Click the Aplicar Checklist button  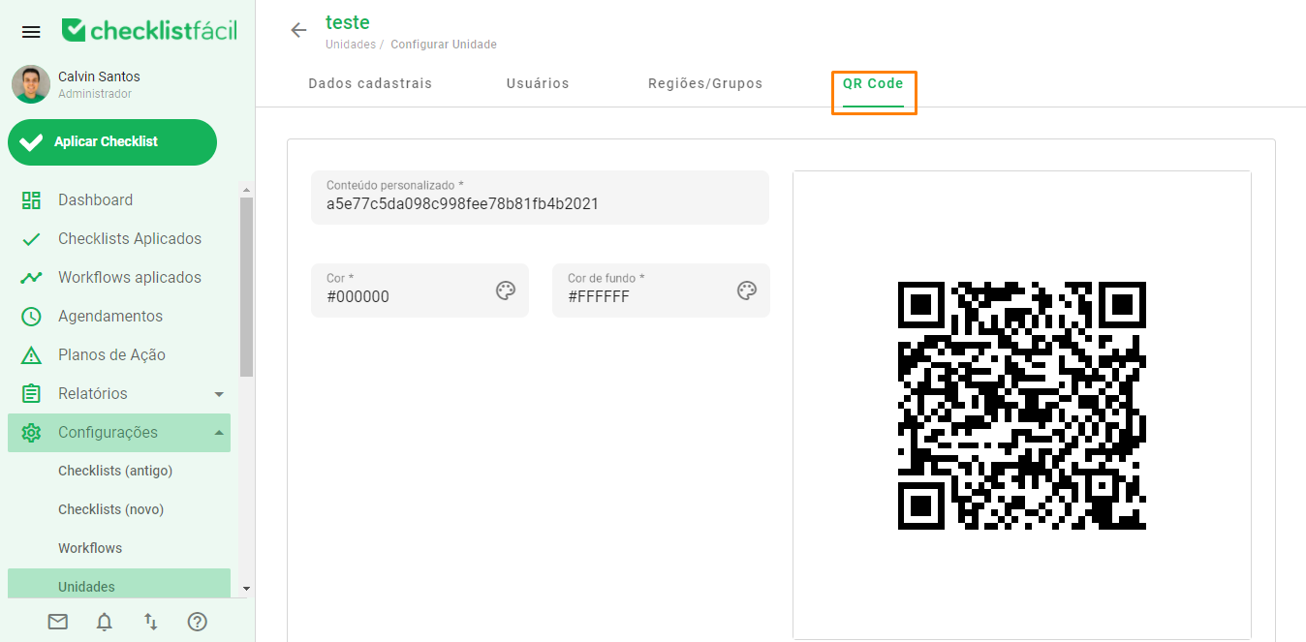[112, 142]
